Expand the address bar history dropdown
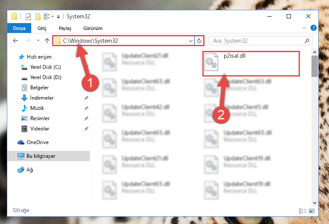 190,41
